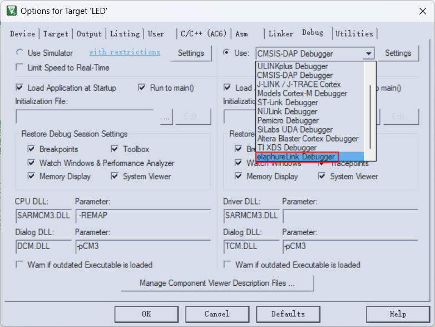Open the Listing tab
Screen dimensions: 435x327
(x=125, y=34)
